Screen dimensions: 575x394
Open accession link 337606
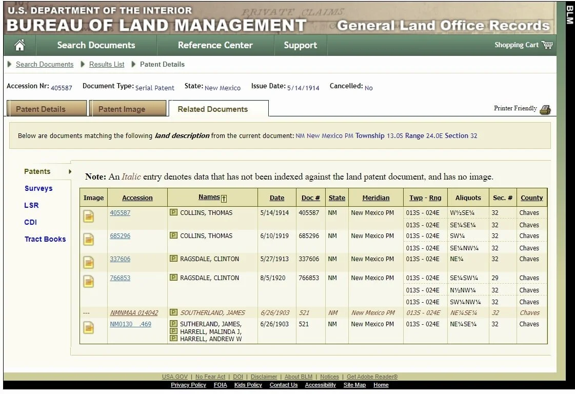(x=120, y=259)
